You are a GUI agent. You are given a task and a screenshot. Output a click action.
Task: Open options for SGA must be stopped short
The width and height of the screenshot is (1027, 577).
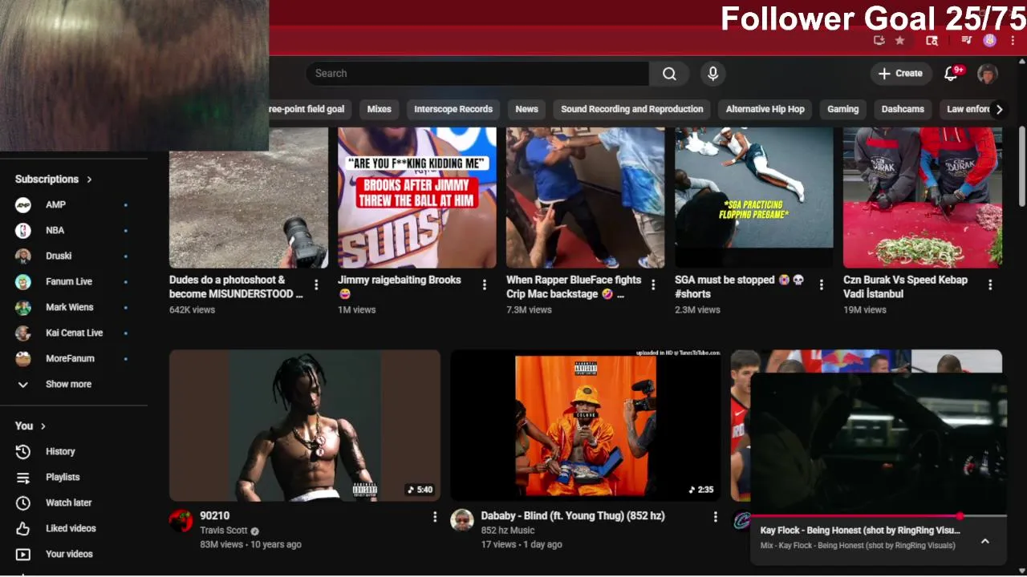[x=822, y=284]
